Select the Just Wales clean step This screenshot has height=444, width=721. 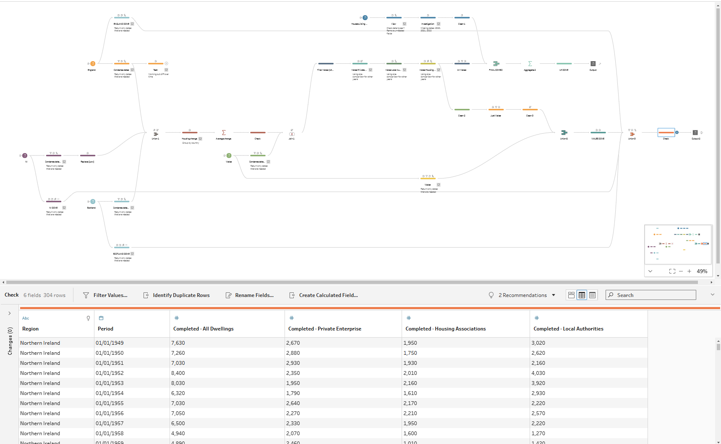496,110
